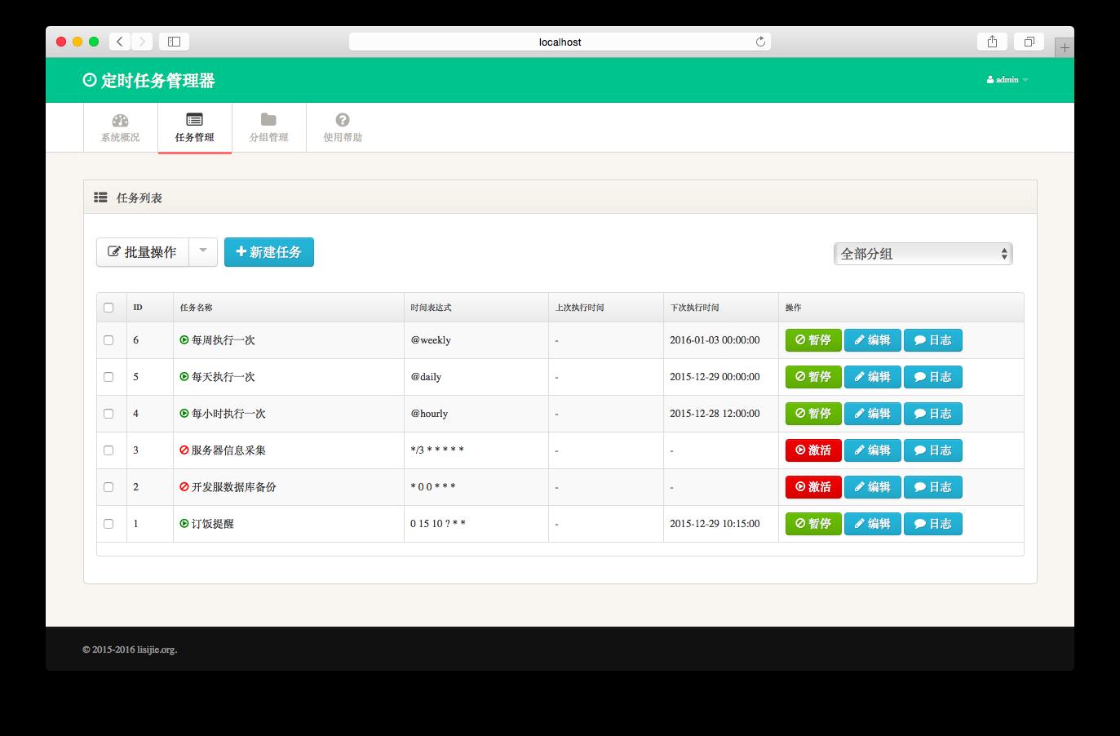Click the Safari share icon
Screen dimensions: 1120x736
(x=992, y=42)
